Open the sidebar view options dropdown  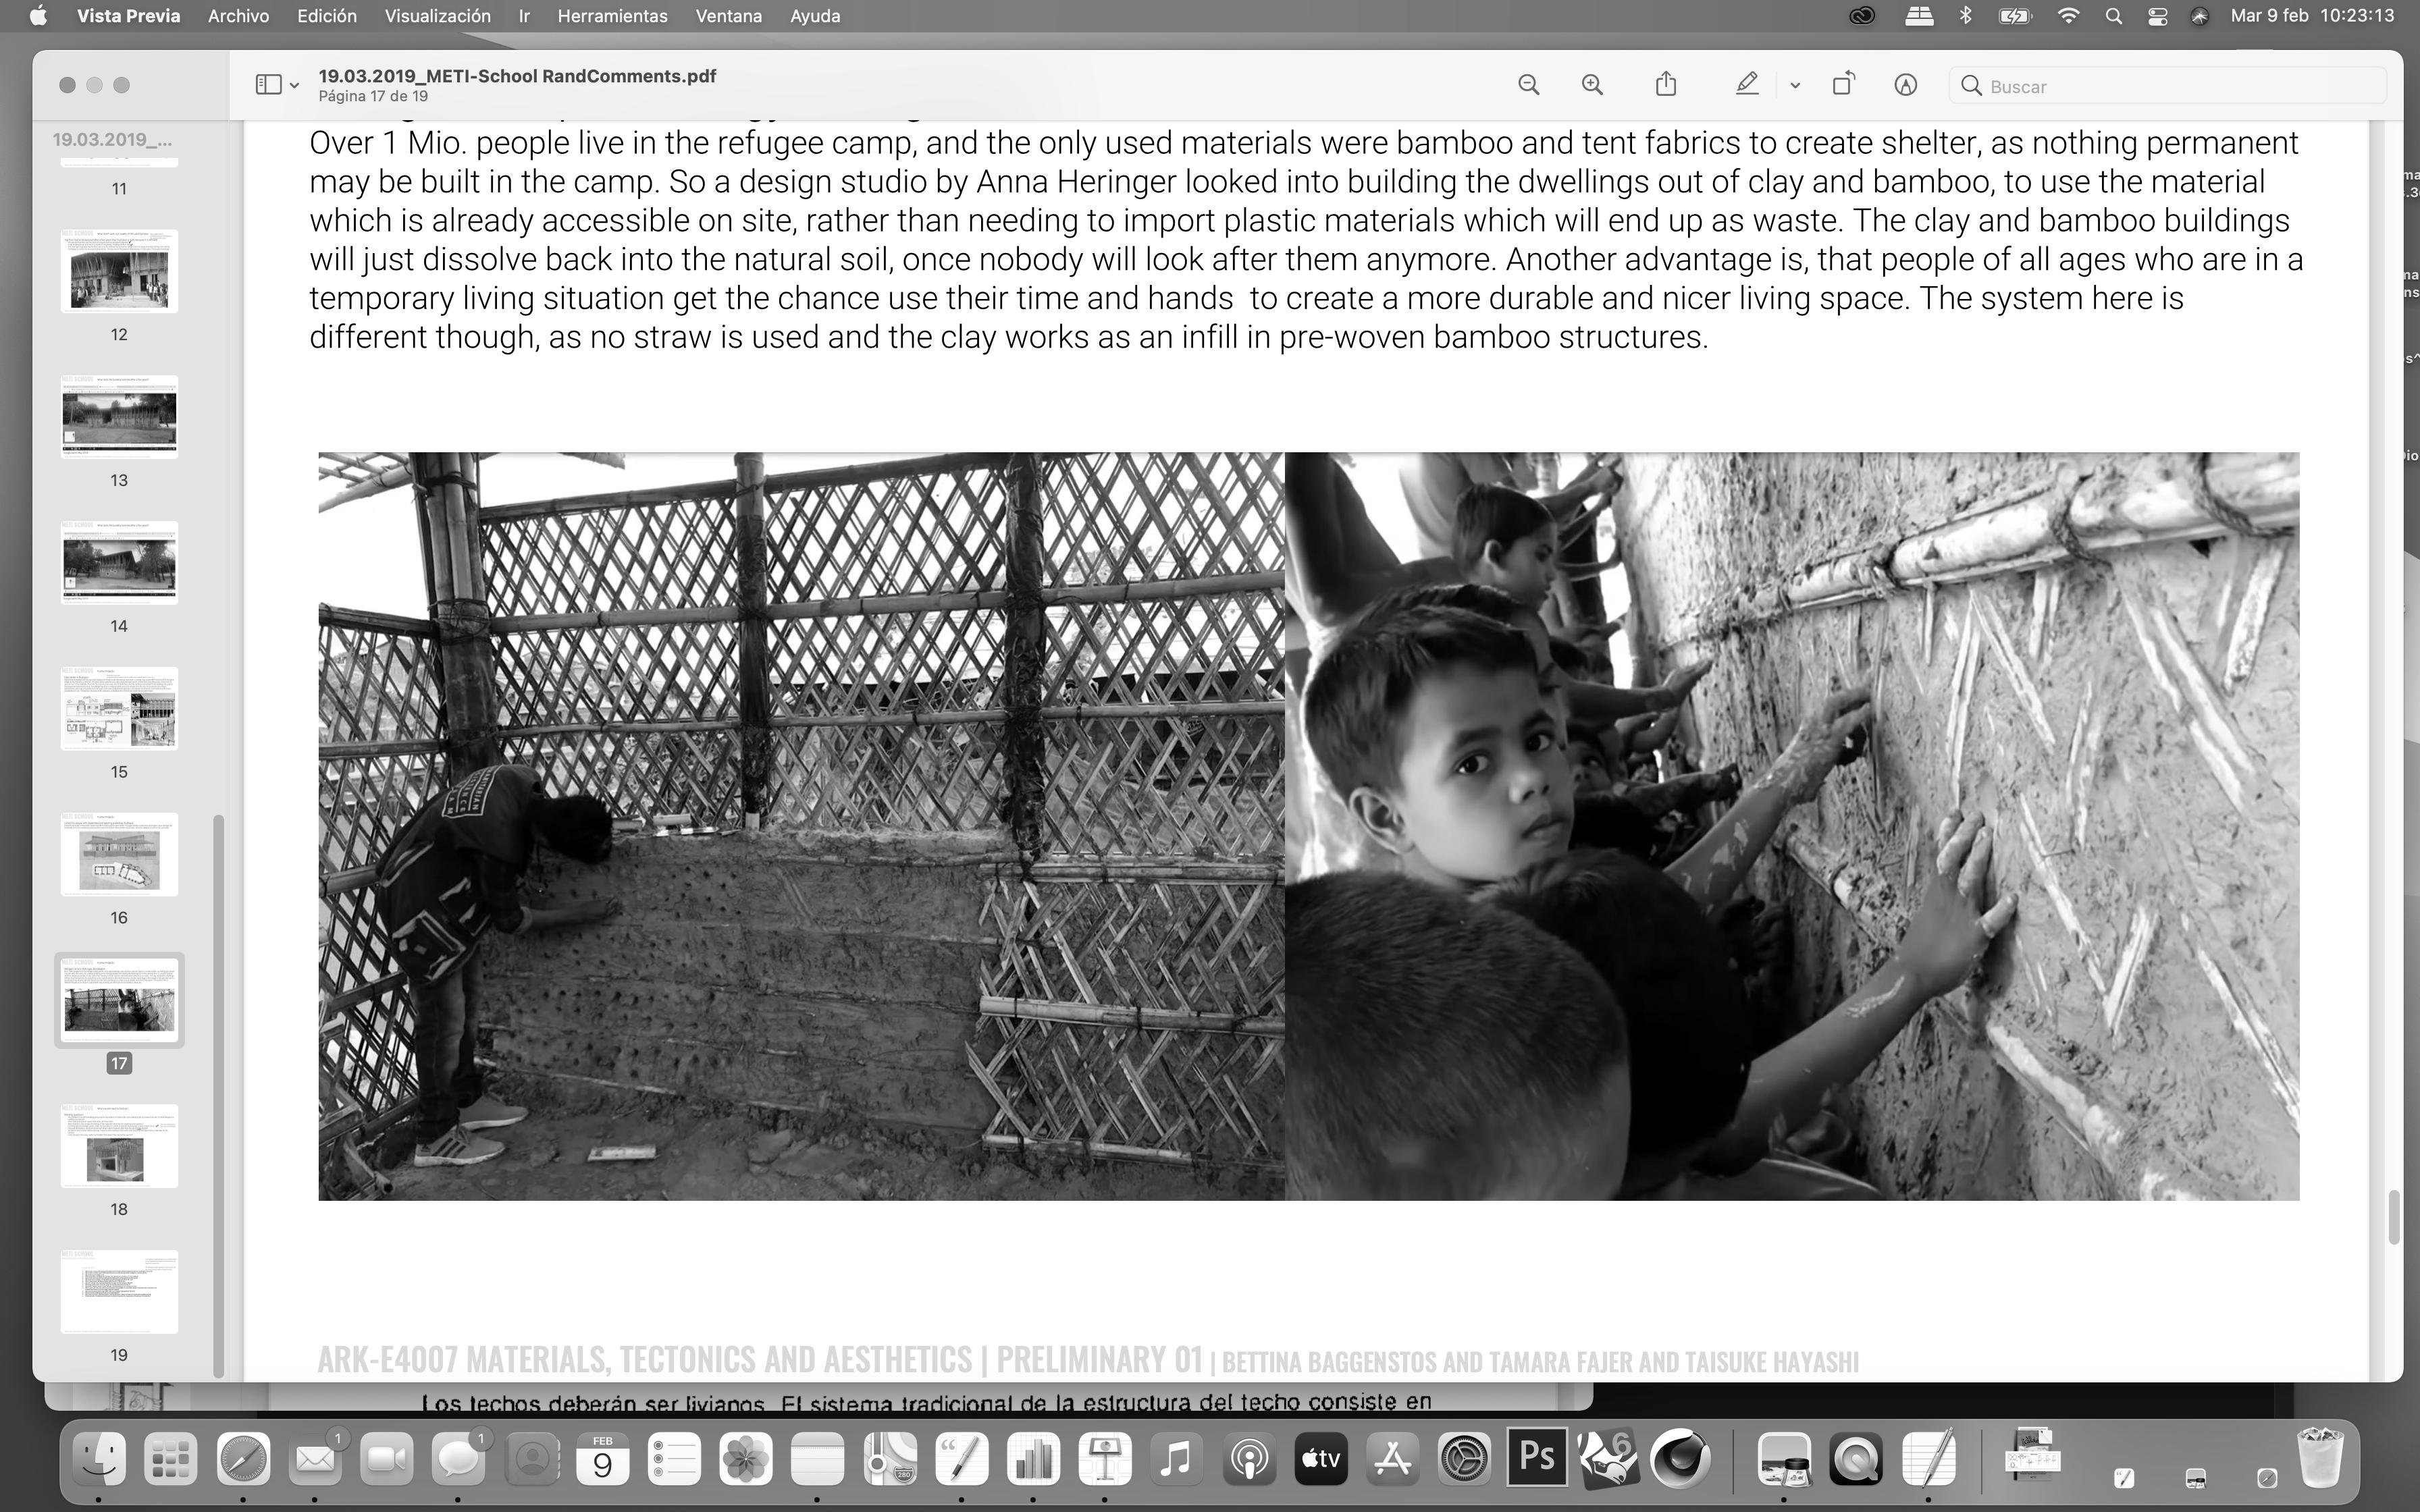click(x=277, y=85)
